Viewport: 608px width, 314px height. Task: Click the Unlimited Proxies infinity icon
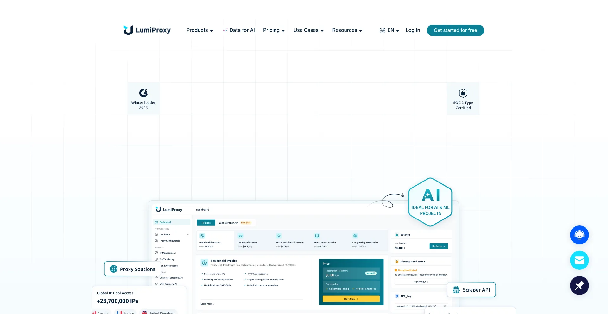(241, 236)
